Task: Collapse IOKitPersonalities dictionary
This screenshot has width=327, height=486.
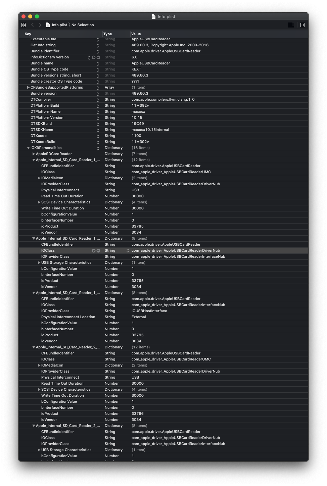Action: click(28, 148)
